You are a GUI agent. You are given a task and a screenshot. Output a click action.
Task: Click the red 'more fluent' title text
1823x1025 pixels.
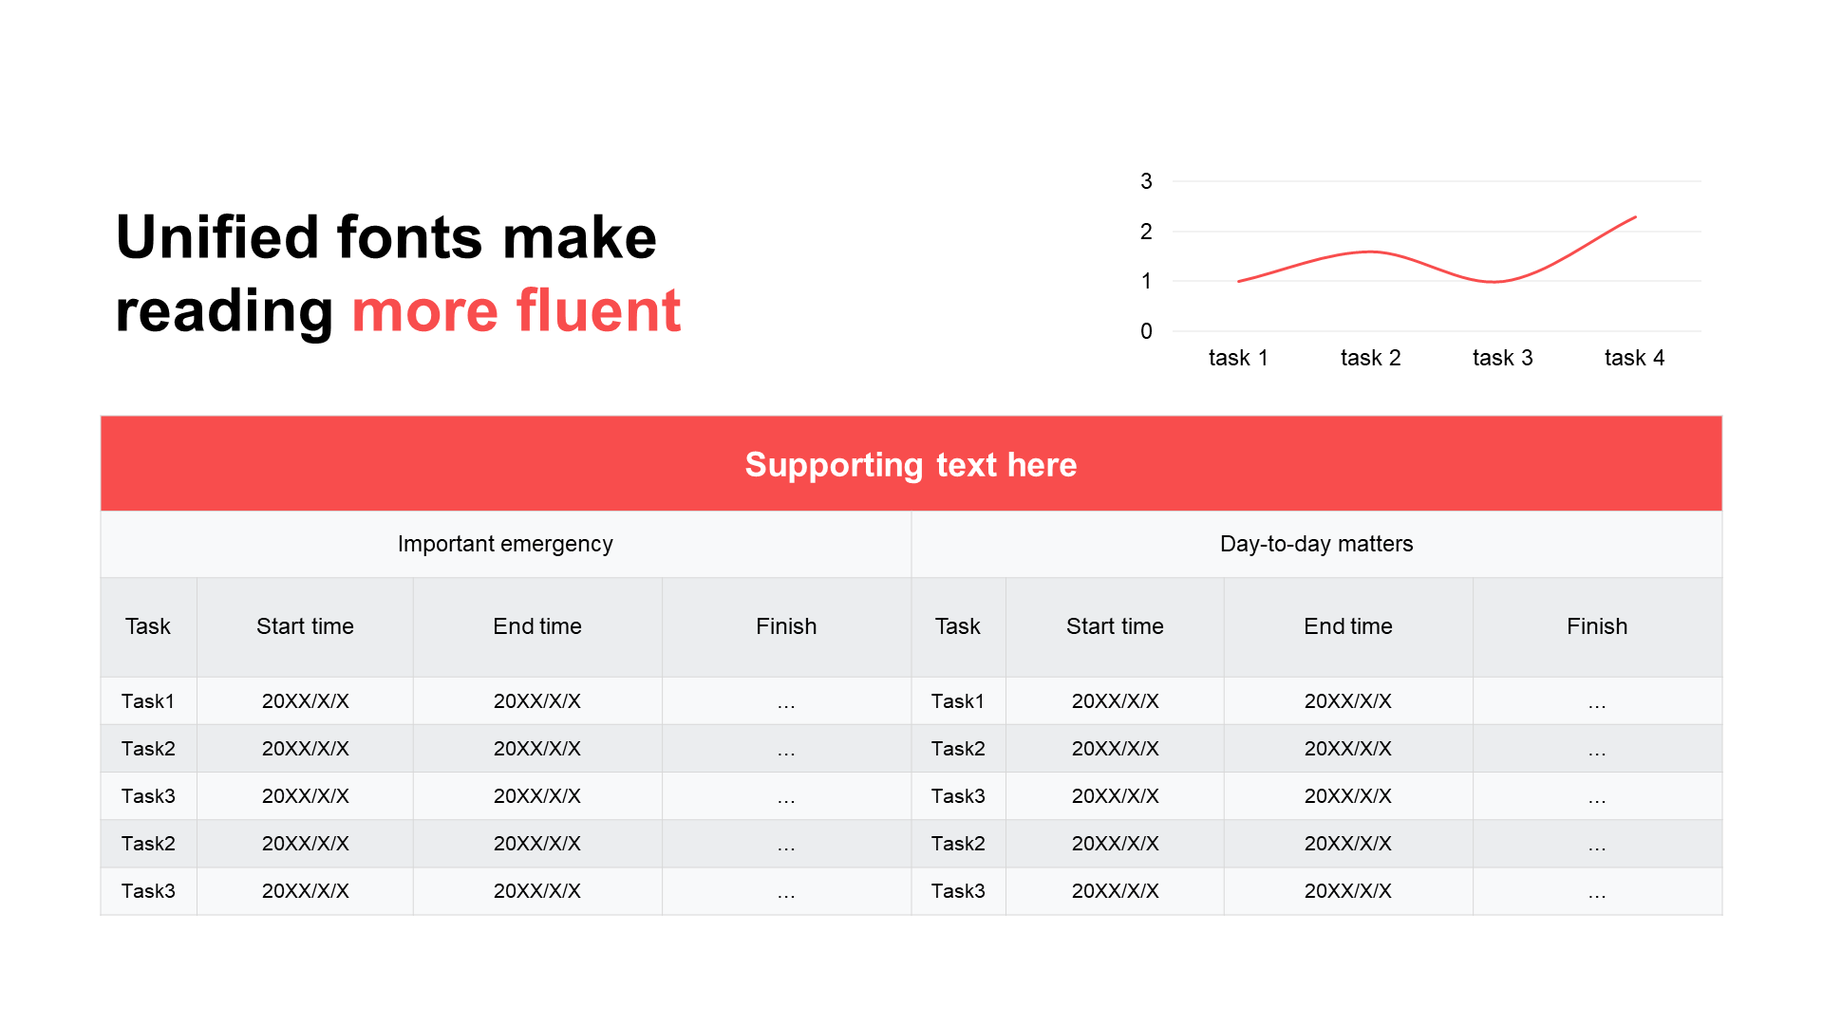tap(517, 310)
